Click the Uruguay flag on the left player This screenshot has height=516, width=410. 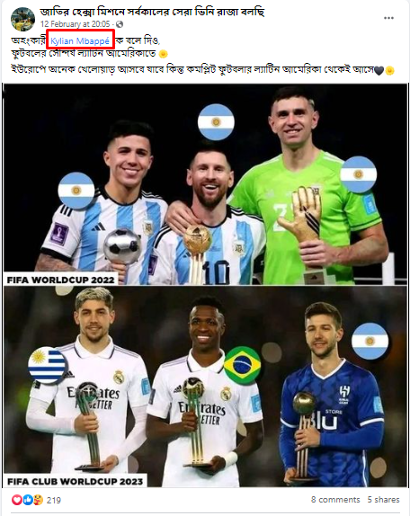point(48,365)
